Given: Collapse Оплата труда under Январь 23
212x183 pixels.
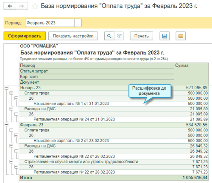Looking at the screenshot, I should 11,93.
